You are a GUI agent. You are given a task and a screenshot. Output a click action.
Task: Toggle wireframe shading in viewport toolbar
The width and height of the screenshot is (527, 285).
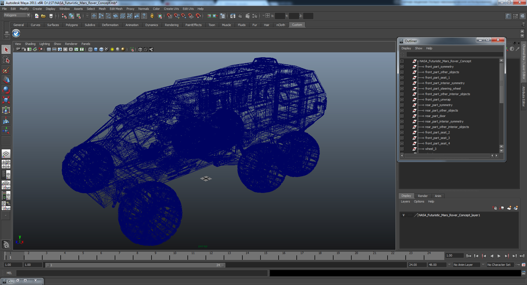point(90,49)
